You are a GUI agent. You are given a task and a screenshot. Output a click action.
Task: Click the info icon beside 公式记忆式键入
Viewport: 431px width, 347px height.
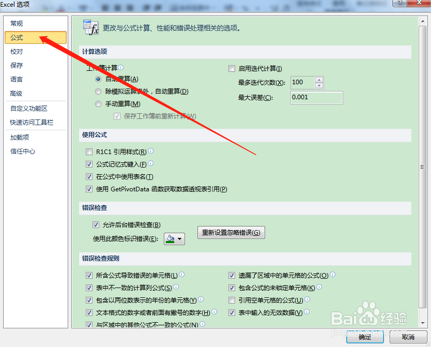[150, 163]
